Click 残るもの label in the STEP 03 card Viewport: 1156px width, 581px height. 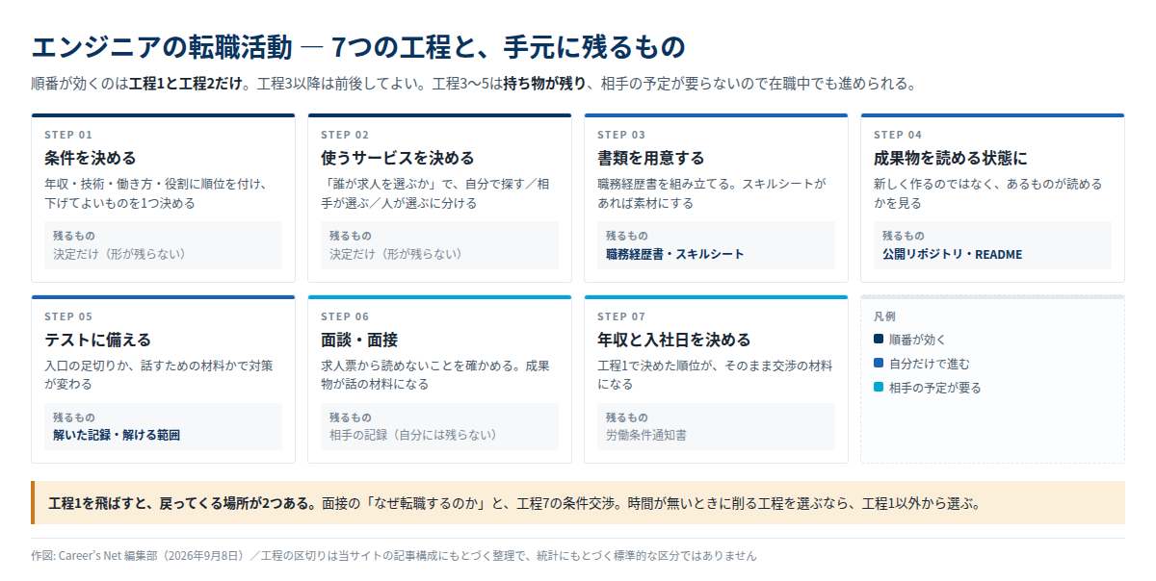point(626,236)
